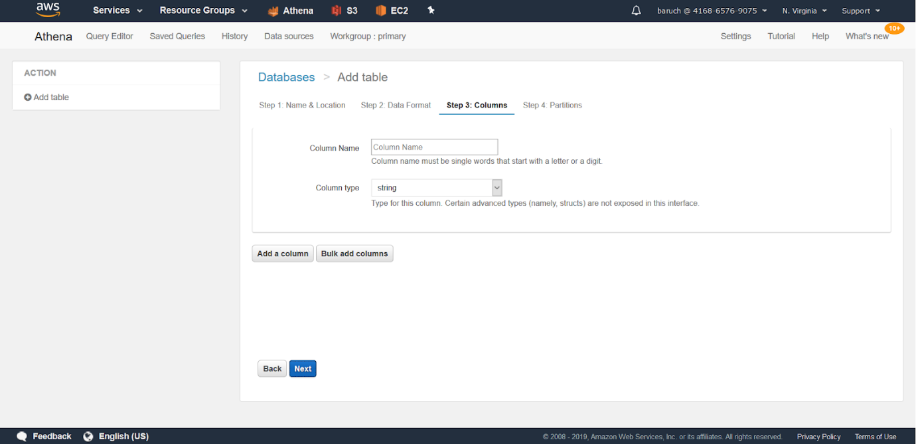Open the N. Virginia region dropdown
The image size is (916, 444).
[x=804, y=11]
